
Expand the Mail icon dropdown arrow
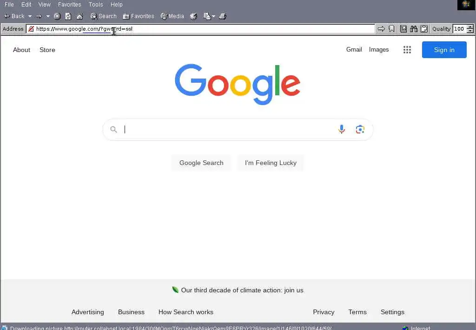pyautogui.click(x=214, y=16)
